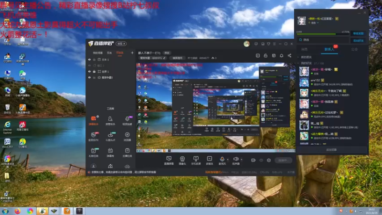This screenshot has width=382, height=215.
Task: Add live screen capture source
Action: pyautogui.click(x=169, y=161)
